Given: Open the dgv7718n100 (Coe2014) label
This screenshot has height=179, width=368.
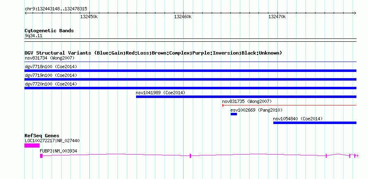Looking at the screenshot, I should pos(51,67).
